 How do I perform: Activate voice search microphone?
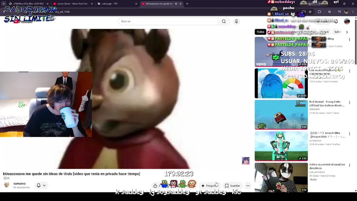[236, 21]
